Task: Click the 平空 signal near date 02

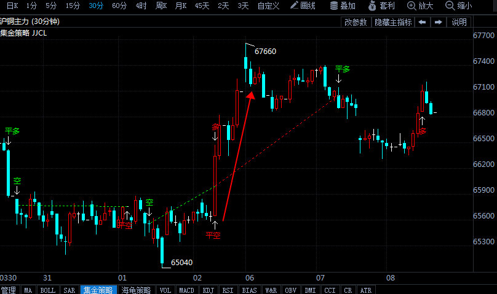Action: (213, 235)
